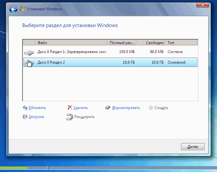This screenshot has height=172, width=217.
Task: Sort by the Файл column header
Action: tap(71, 42)
